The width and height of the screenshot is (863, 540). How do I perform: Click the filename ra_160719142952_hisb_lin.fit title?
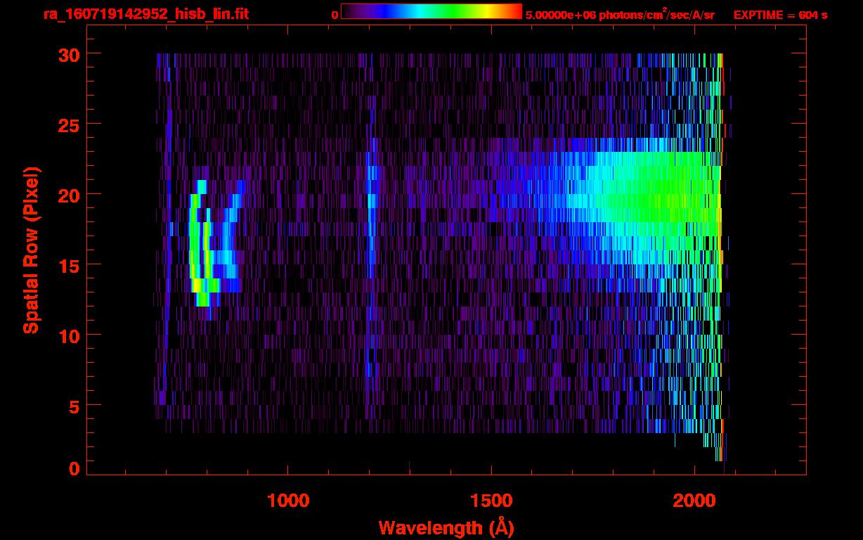click(x=145, y=14)
